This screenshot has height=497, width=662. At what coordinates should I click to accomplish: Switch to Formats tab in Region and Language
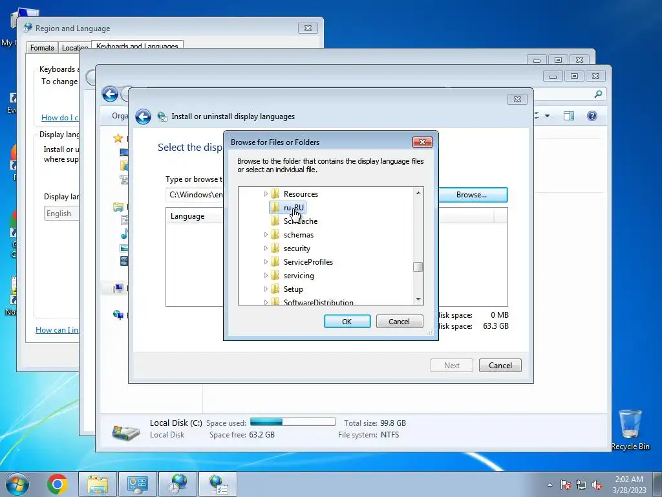coord(42,48)
